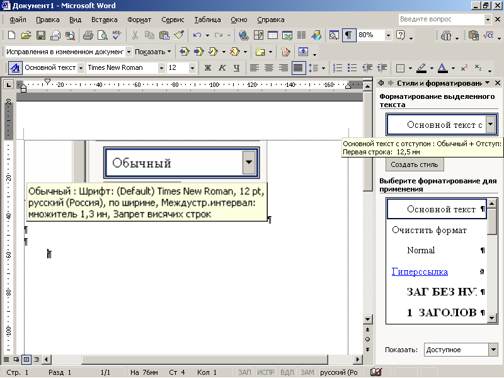Open the Сервис menu

(173, 20)
